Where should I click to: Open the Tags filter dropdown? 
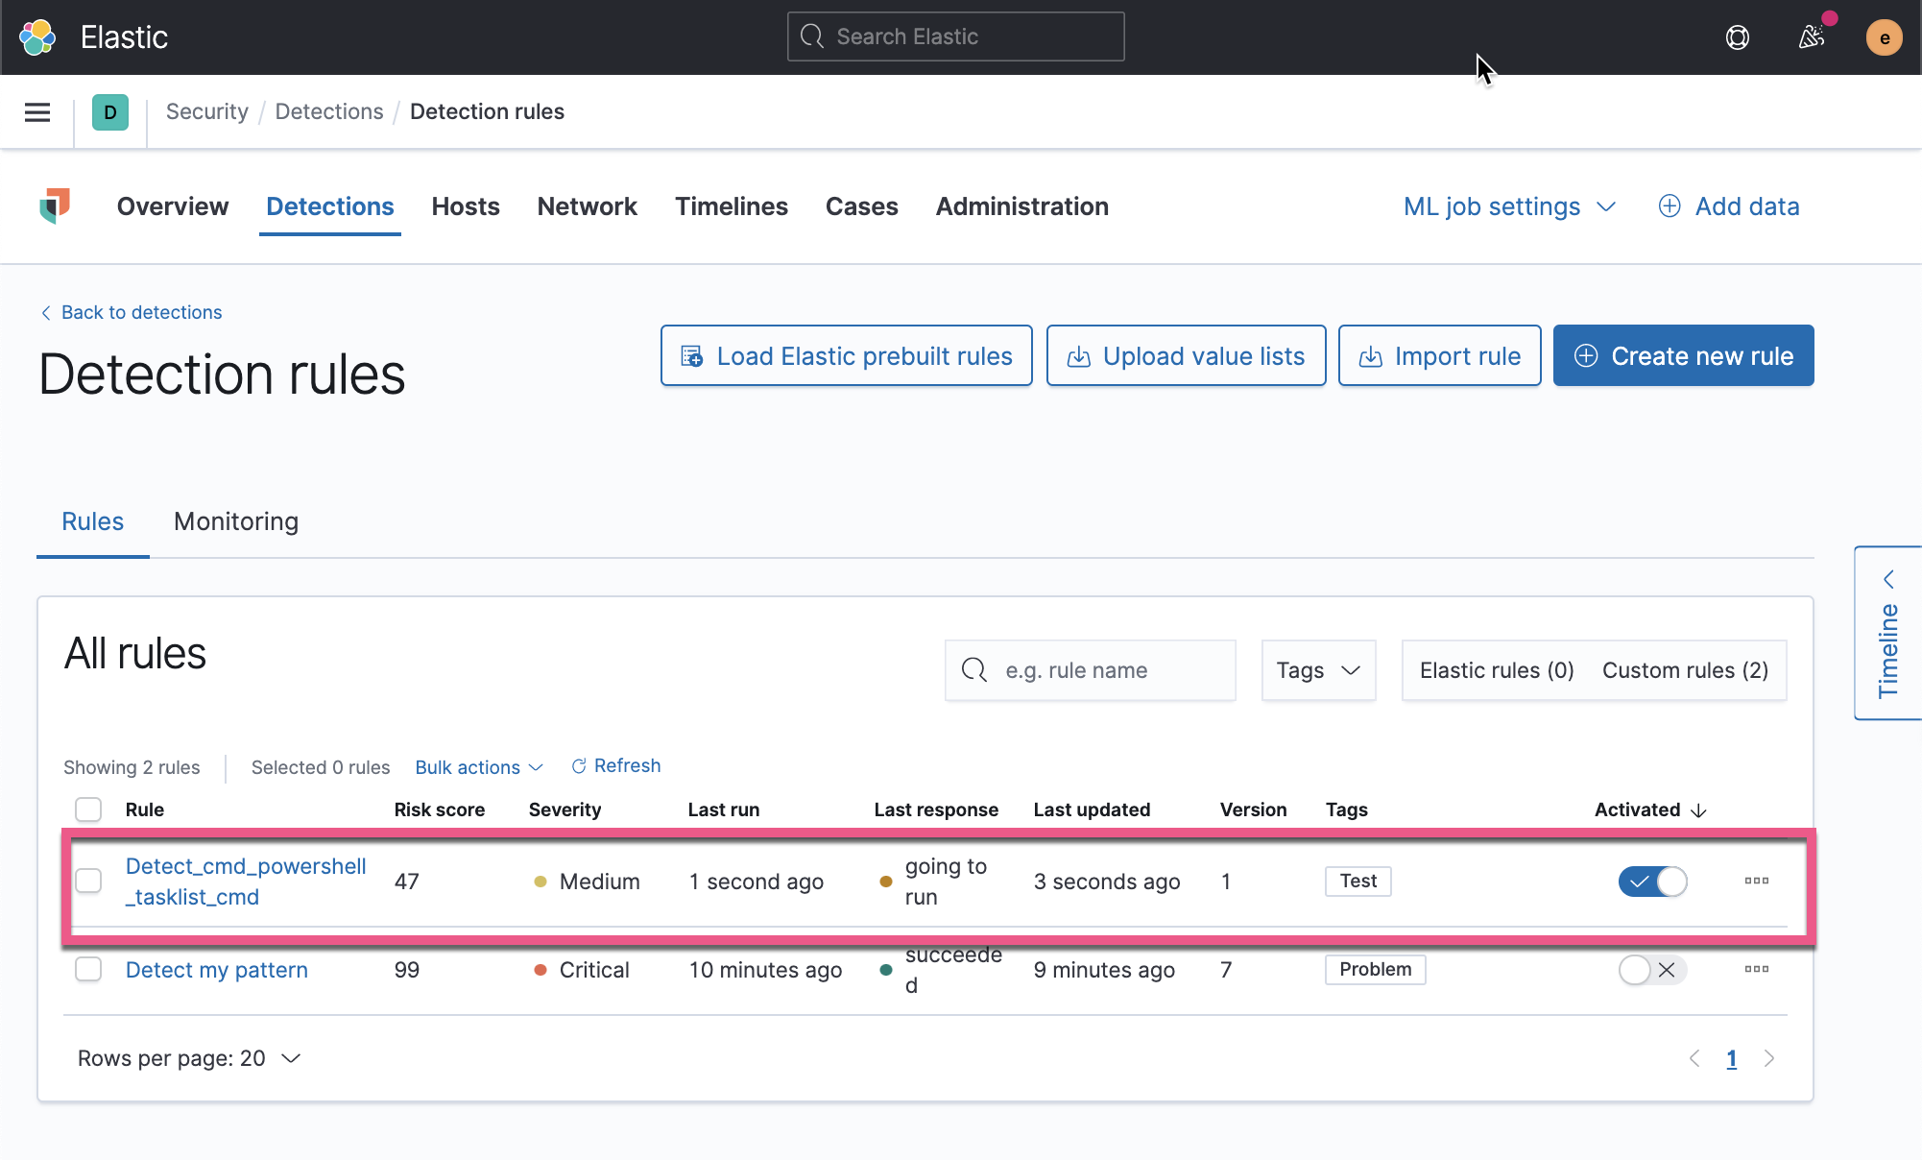tap(1317, 669)
